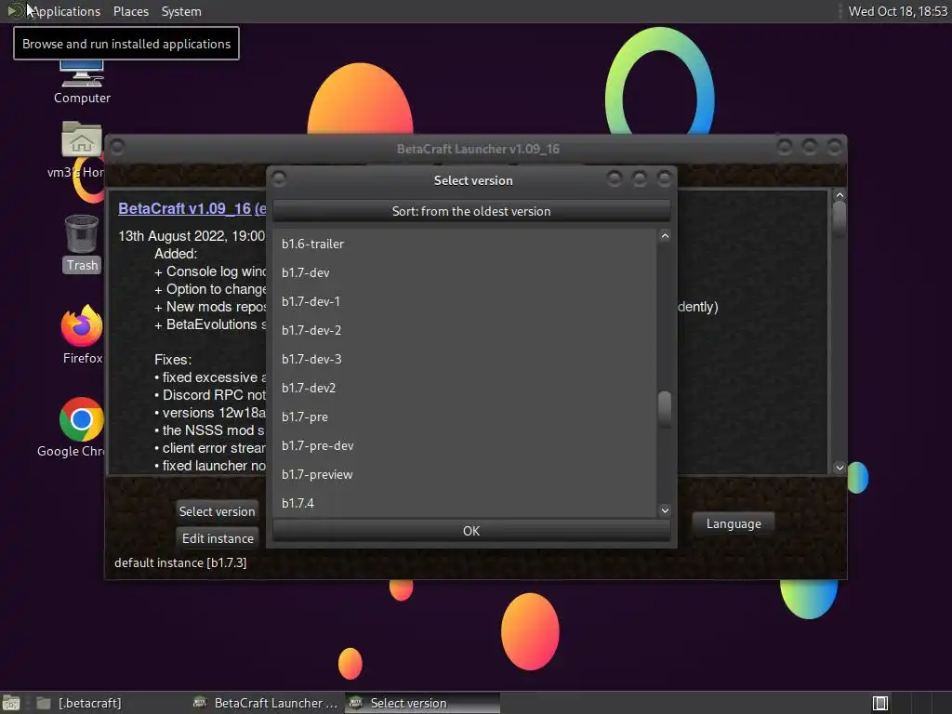The width and height of the screenshot is (952, 714).
Task: Select version b1.7-dev in the list
Action: click(x=465, y=272)
